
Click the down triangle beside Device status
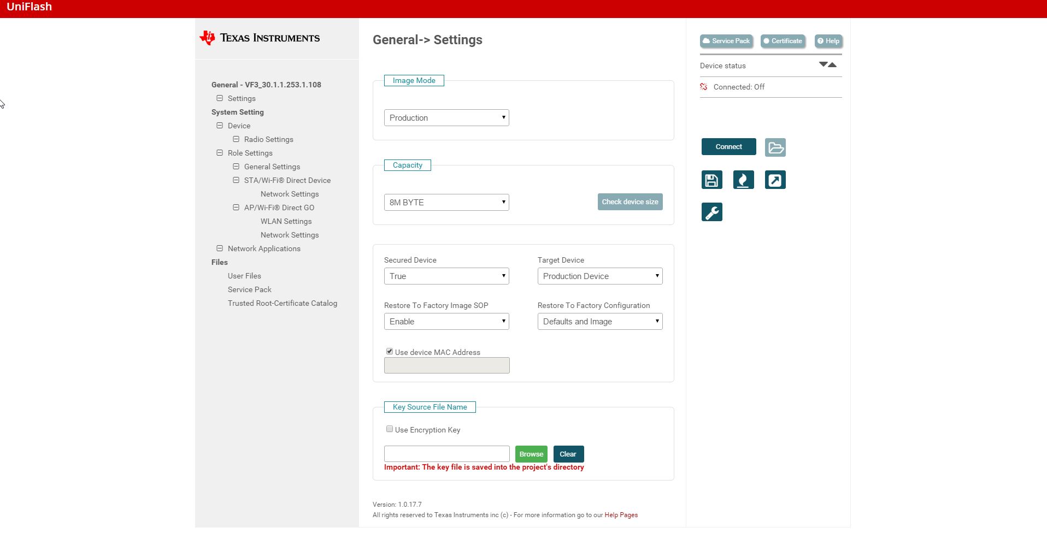(x=823, y=64)
